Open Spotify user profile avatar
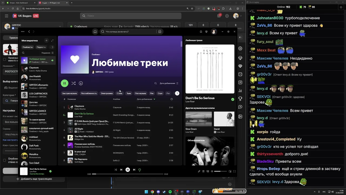Image resolution: width=346 pixels, height=195 pixels. [214, 32]
